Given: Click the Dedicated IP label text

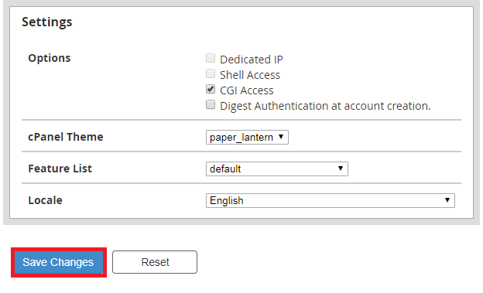Looking at the screenshot, I should coord(252,60).
